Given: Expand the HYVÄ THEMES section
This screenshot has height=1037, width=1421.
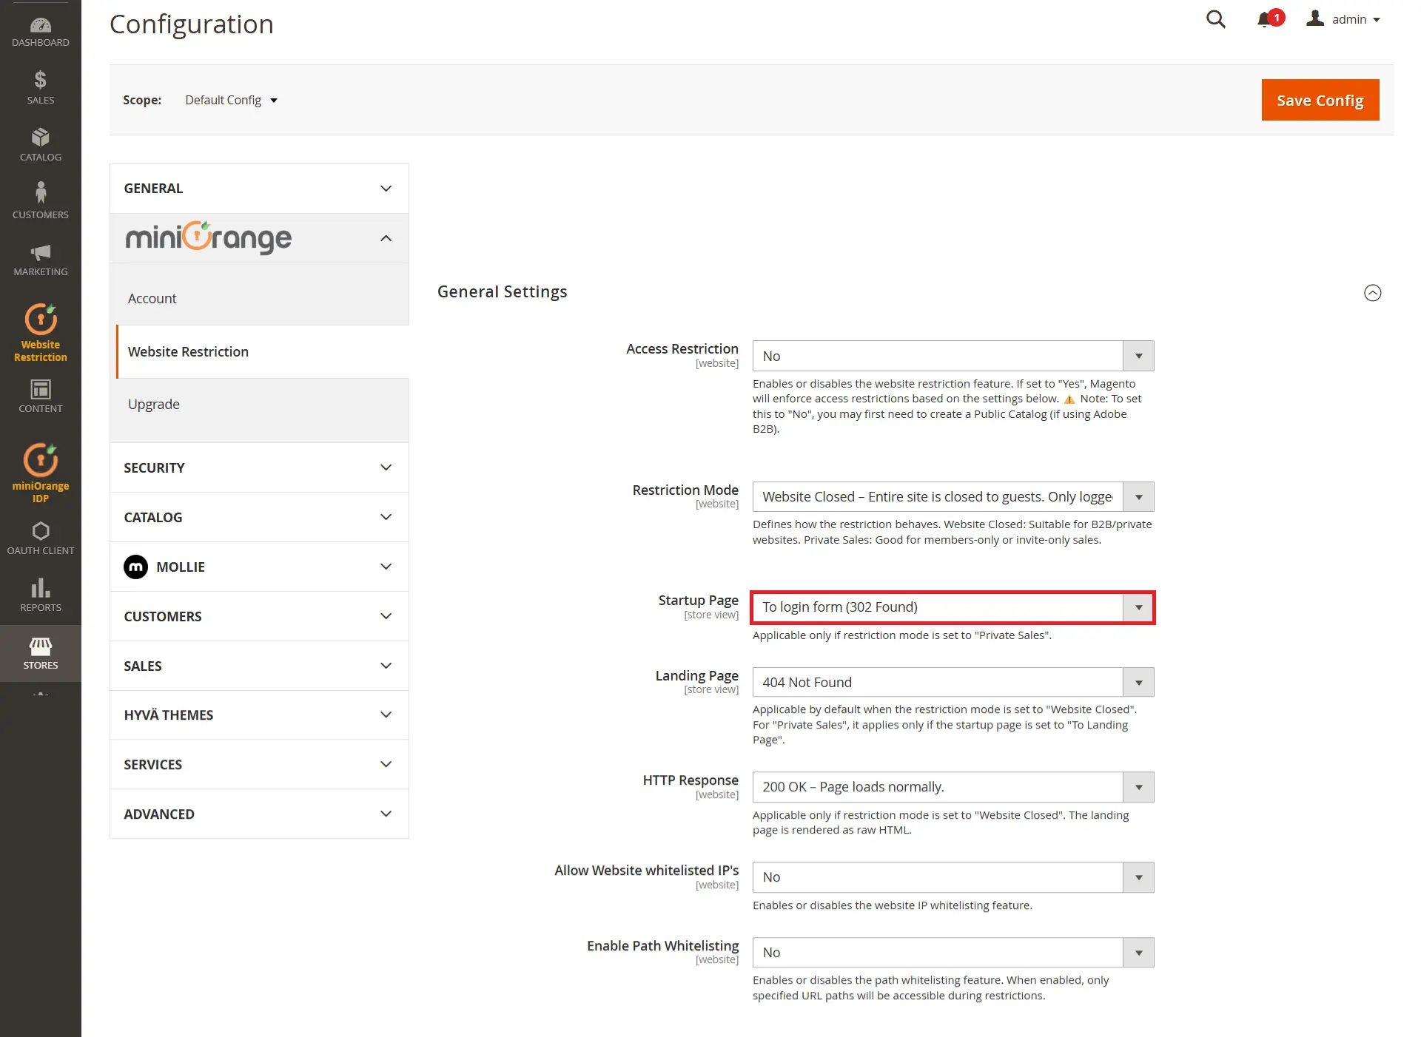Looking at the screenshot, I should [258, 715].
